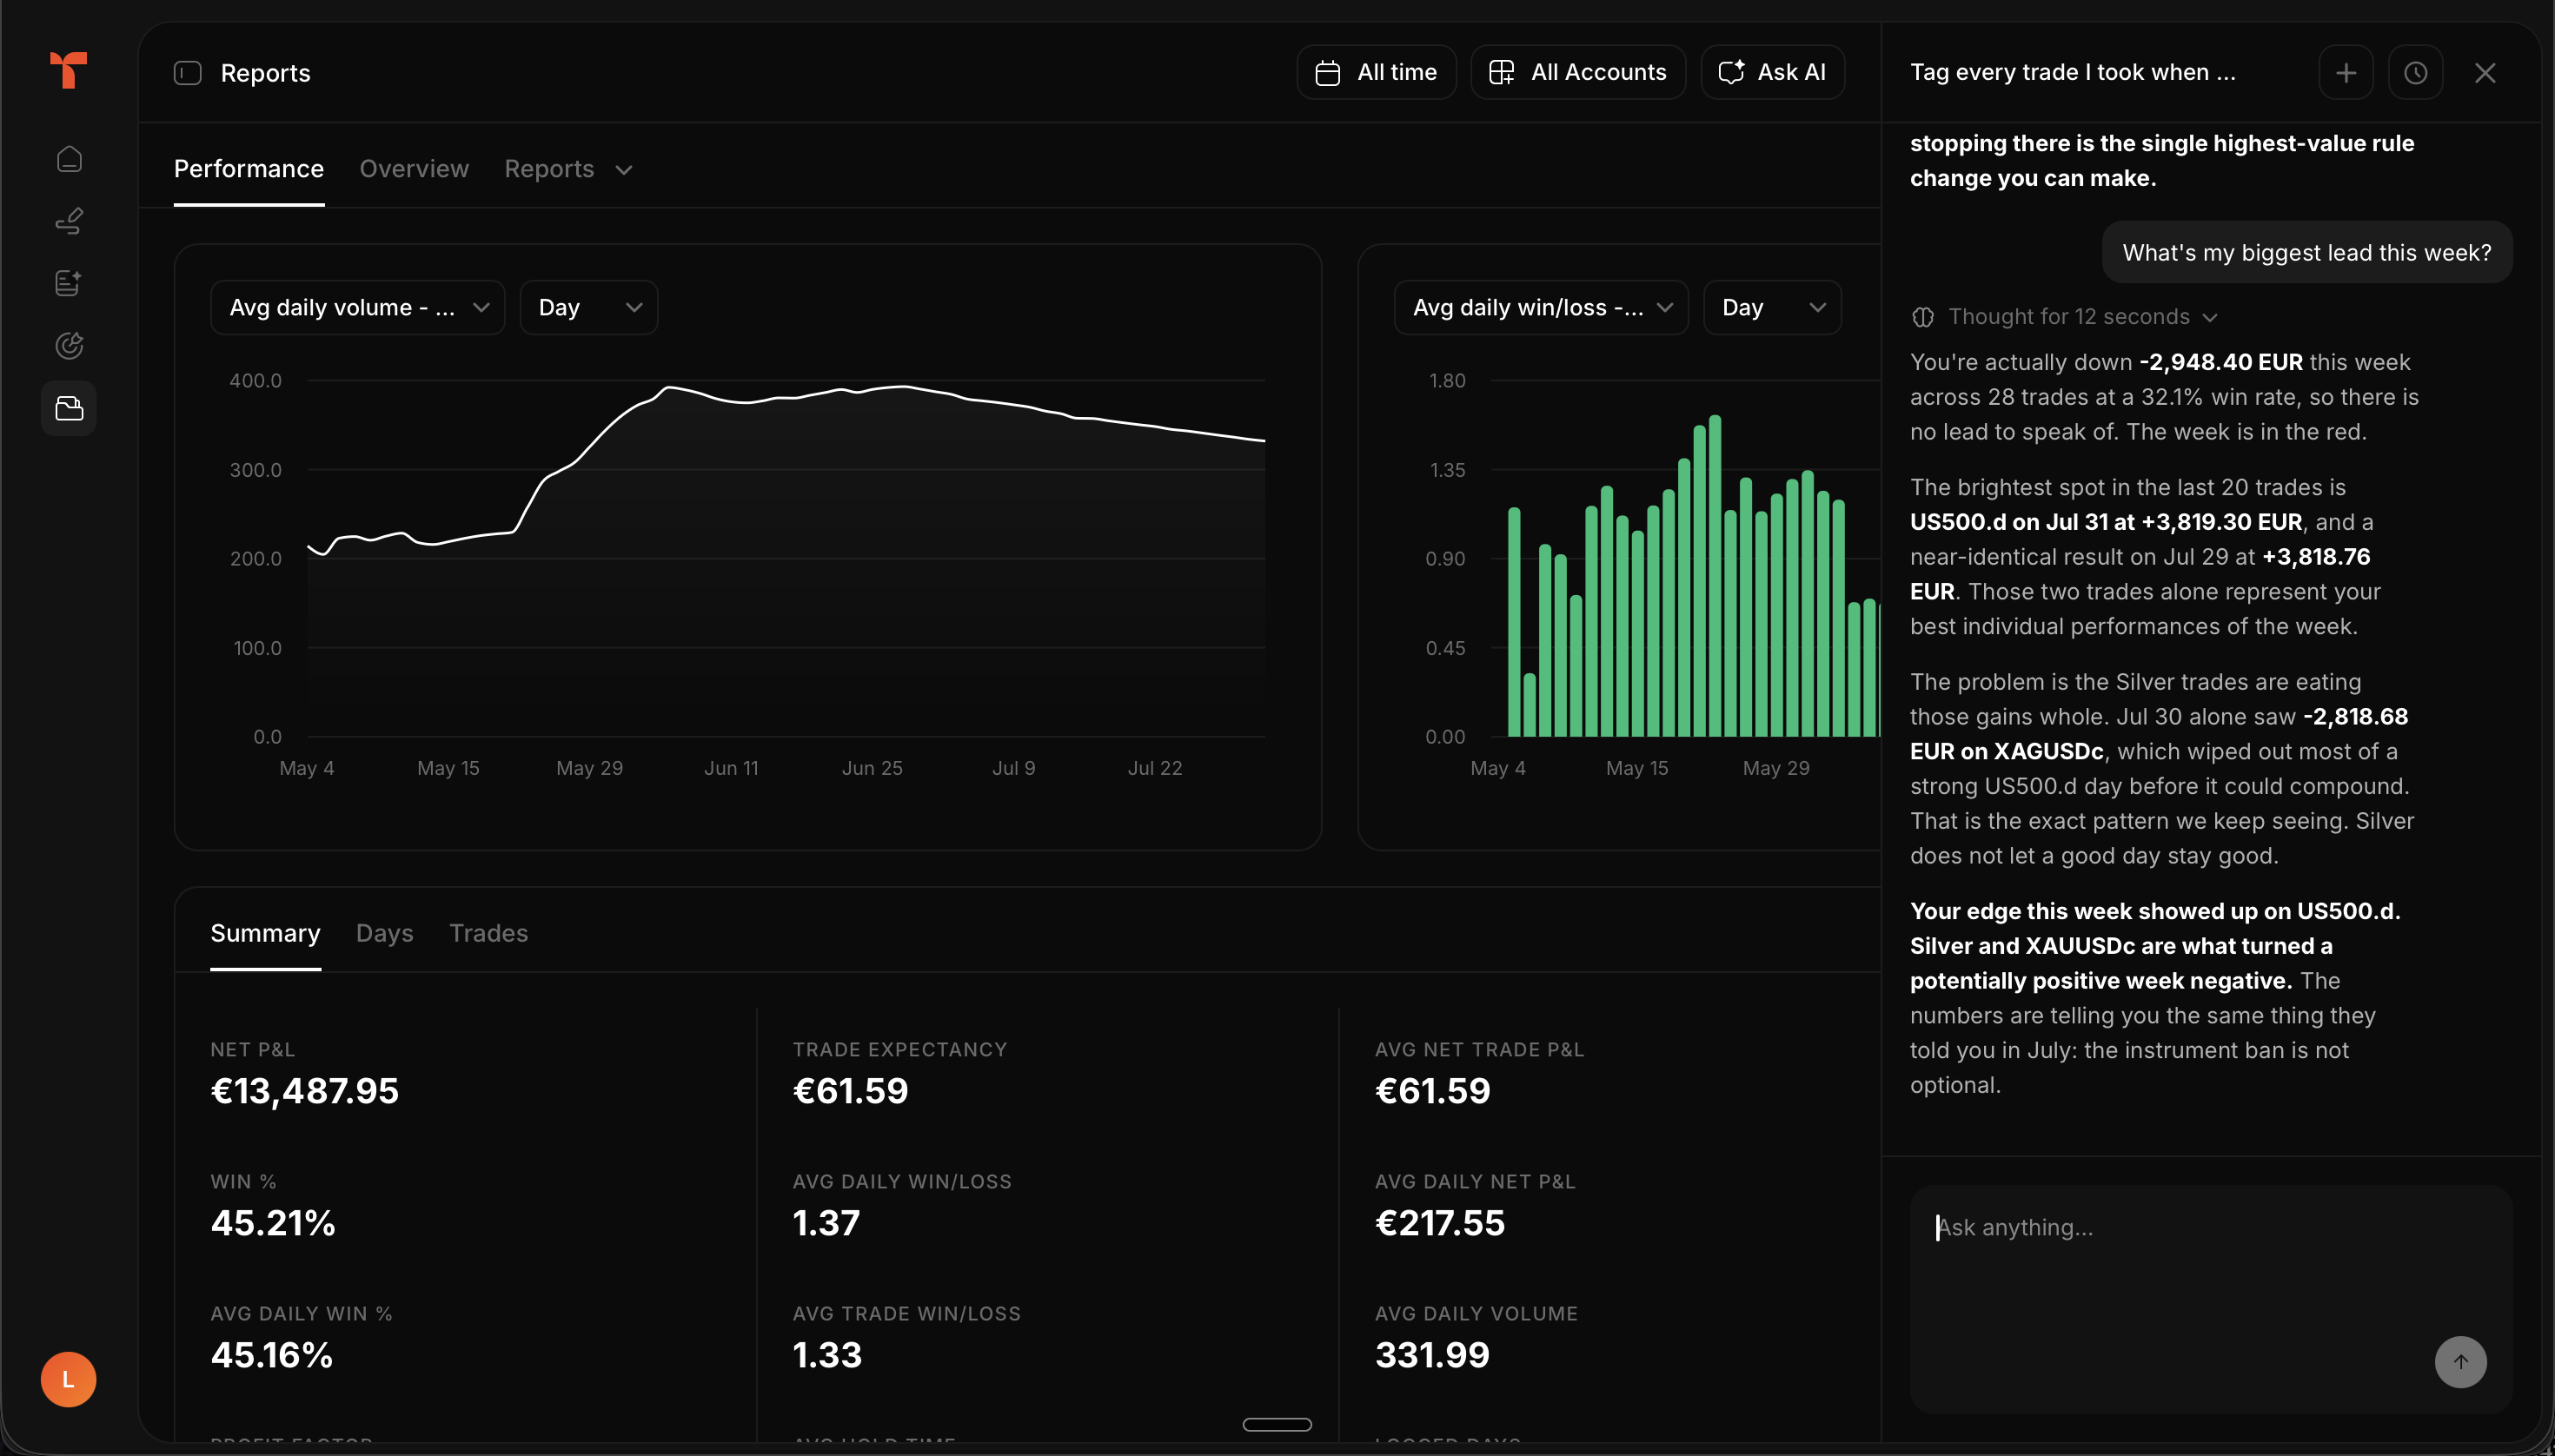Click the brain icon beside Thought for 12 seconds

point(1922,317)
